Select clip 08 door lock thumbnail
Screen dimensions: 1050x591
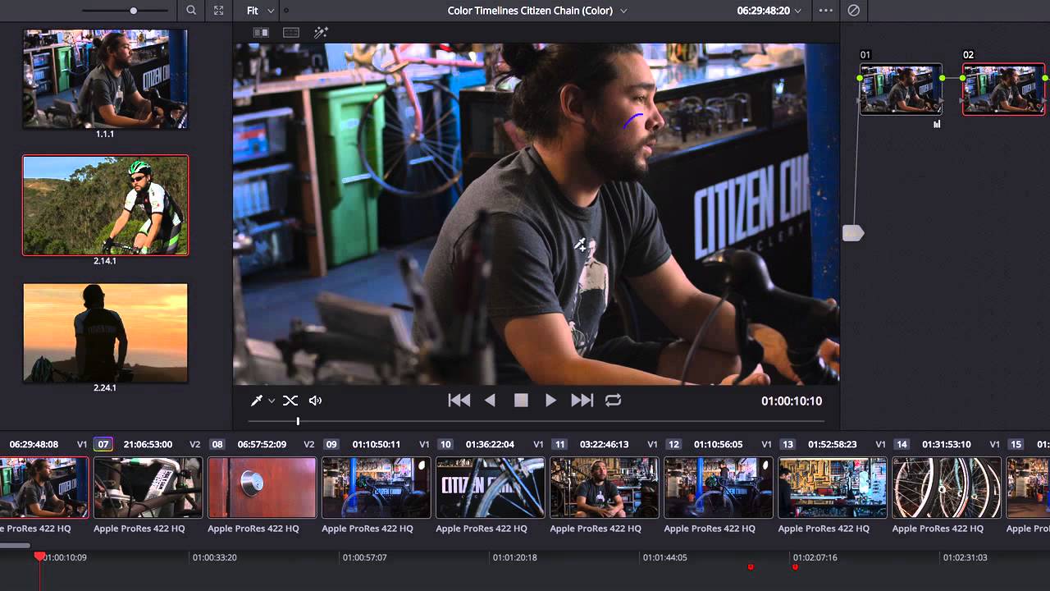[x=262, y=488]
